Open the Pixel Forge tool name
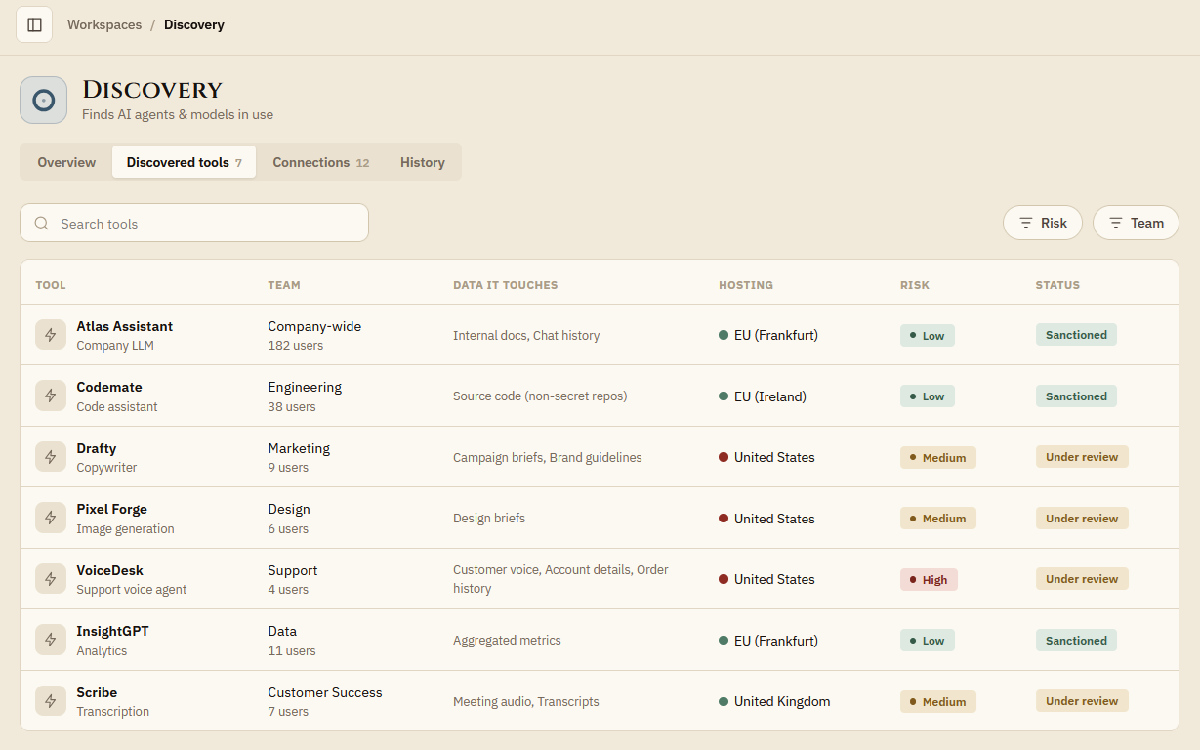The width and height of the screenshot is (1200, 750). tap(112, 509)
